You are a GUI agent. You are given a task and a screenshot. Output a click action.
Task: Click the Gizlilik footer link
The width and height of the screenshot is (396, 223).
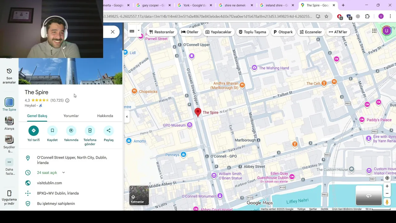tap(325, 209)
